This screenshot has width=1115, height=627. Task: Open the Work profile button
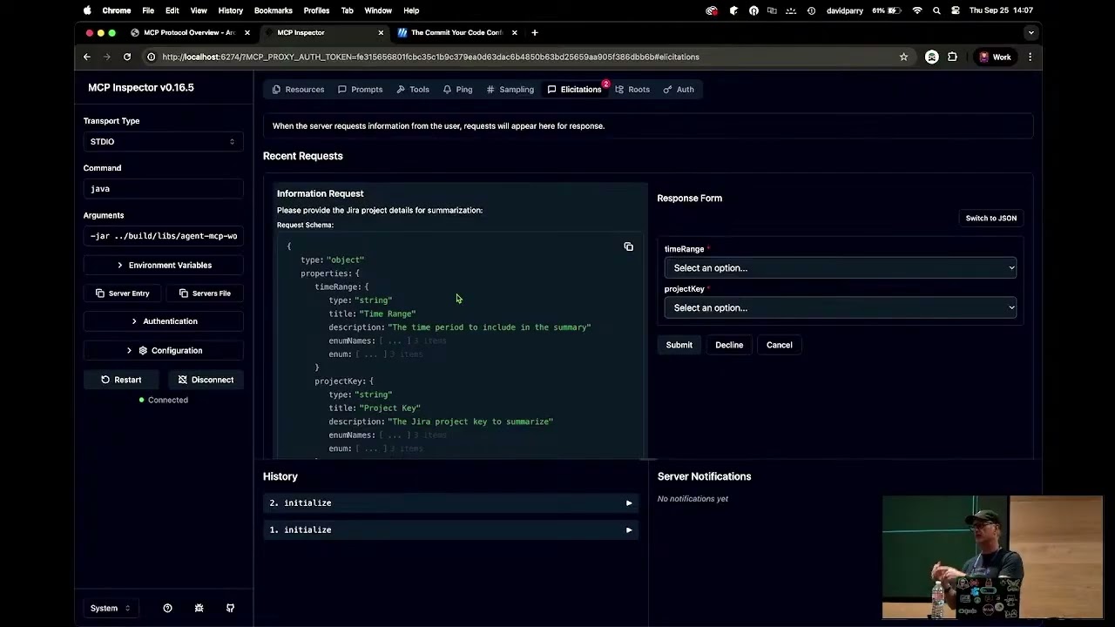pos(994,57)
